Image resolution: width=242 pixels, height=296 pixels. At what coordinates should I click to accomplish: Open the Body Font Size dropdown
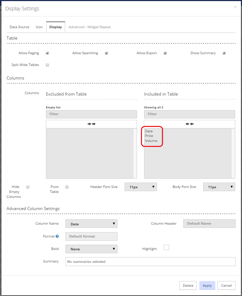point(219,187)
